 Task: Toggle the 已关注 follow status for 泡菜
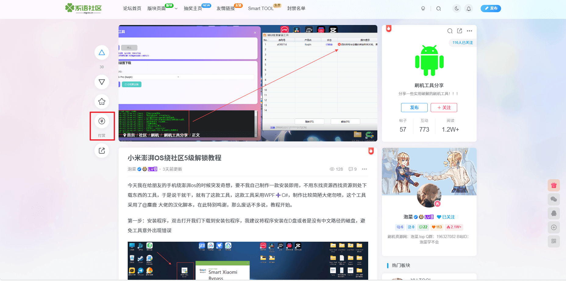(446, 217)
